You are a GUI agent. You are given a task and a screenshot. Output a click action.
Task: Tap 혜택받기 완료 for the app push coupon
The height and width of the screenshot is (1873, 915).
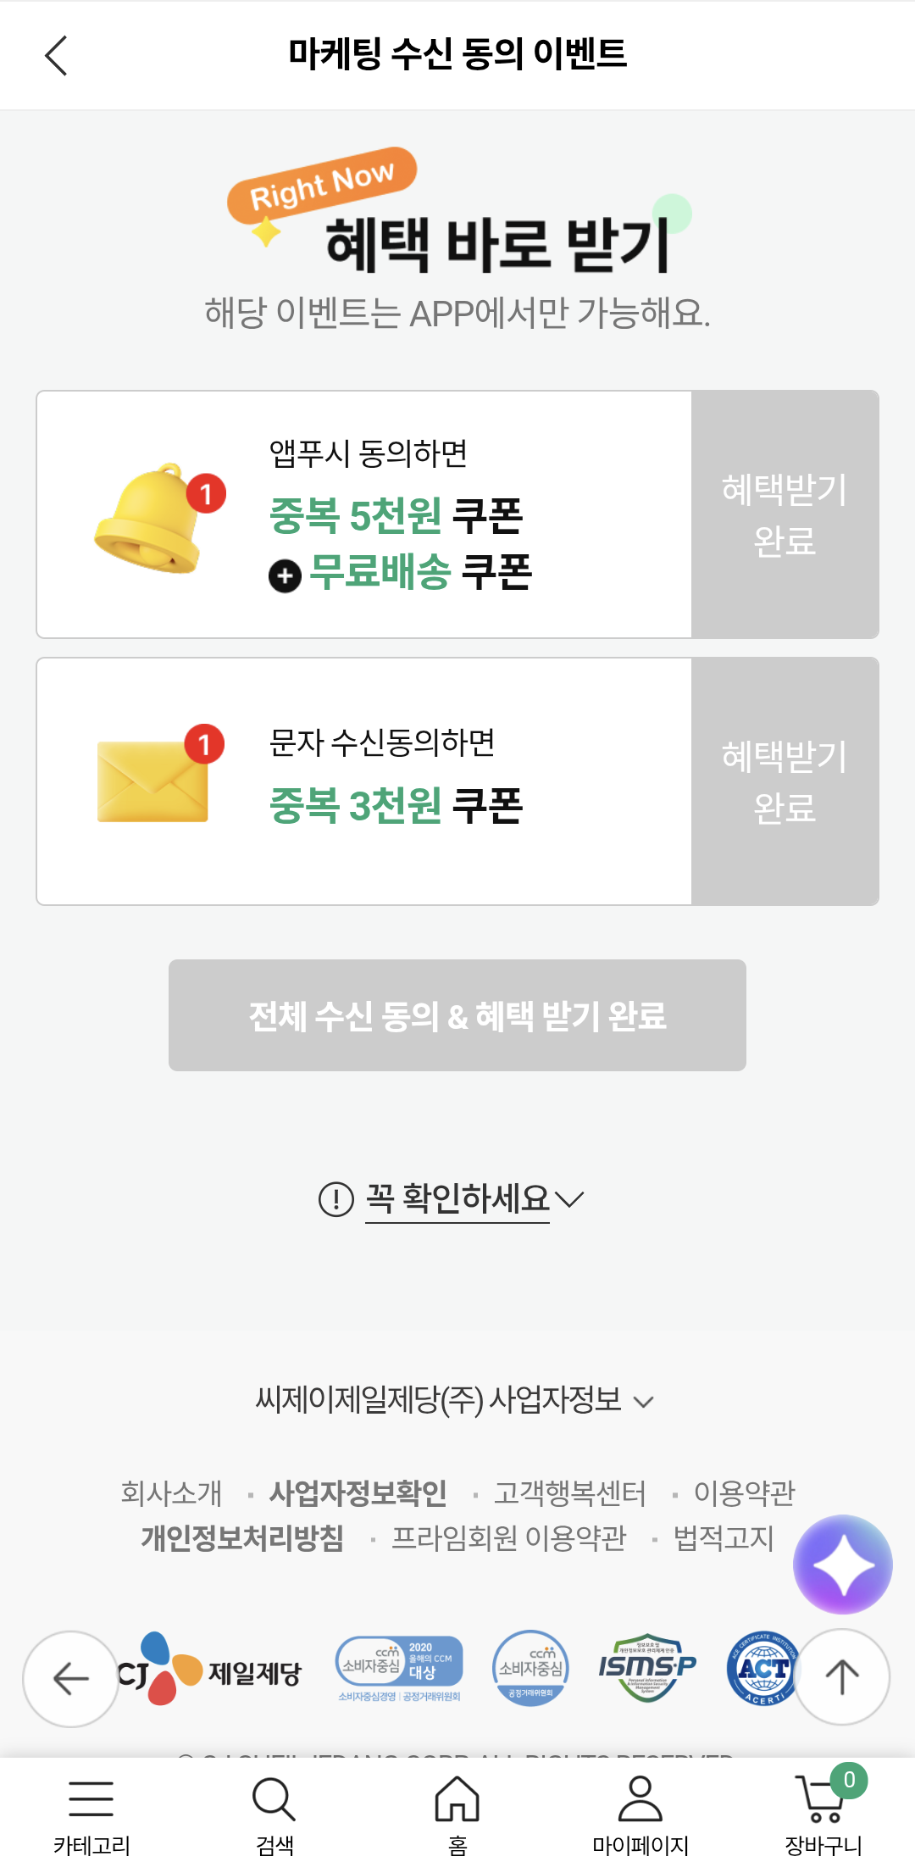785,514
